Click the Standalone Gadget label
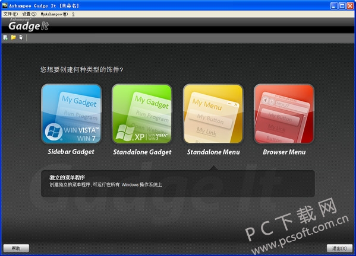This screenshot has height=256, width=356. tap(143, 152)
